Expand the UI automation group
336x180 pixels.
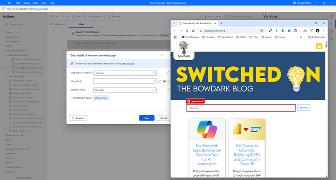click(4, 41)
